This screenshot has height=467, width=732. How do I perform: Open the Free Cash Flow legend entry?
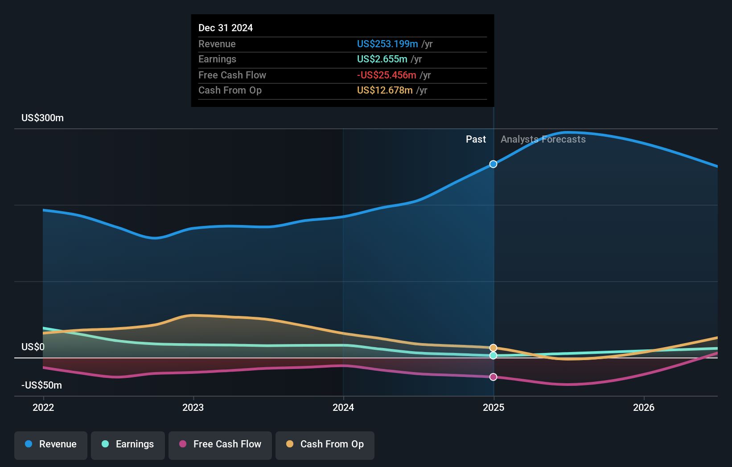tap(220, 444)
